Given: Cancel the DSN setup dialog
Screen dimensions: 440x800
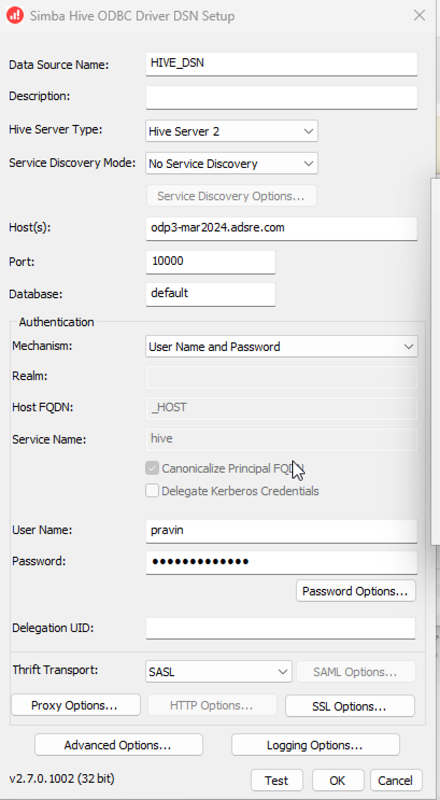Looking at the screenshot, I should coord(395,781).
